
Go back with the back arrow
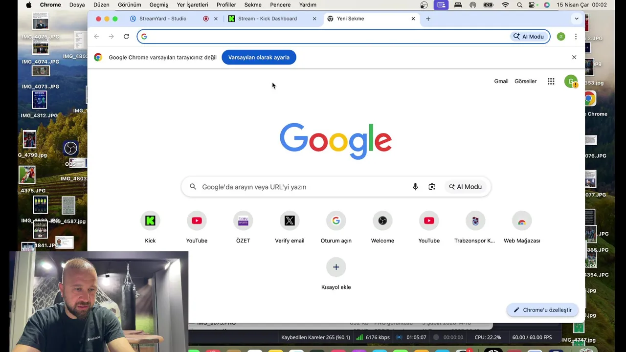tap(96, 37)
